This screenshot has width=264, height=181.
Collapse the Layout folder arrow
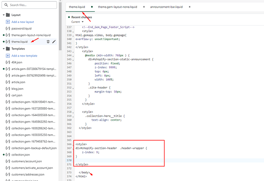3,15
